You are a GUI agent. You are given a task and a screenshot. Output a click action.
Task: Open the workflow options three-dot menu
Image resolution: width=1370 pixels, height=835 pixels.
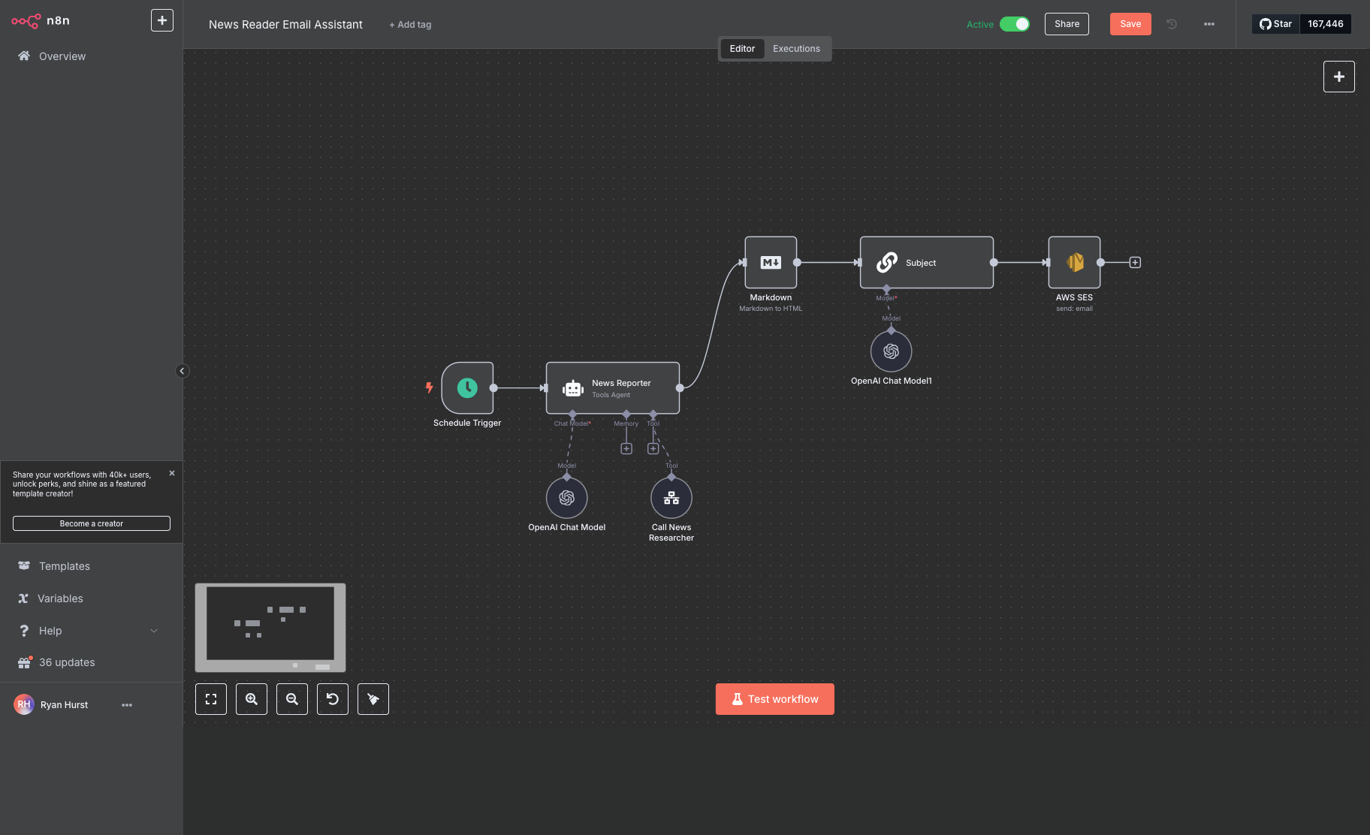point(1209,24)
